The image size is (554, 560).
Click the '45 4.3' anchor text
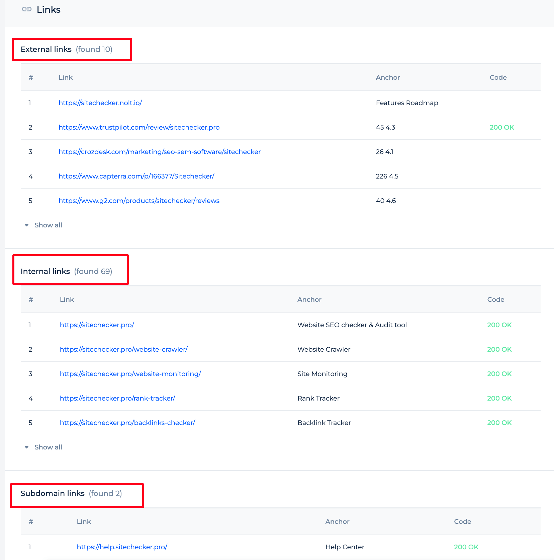(x=385, y=127)
